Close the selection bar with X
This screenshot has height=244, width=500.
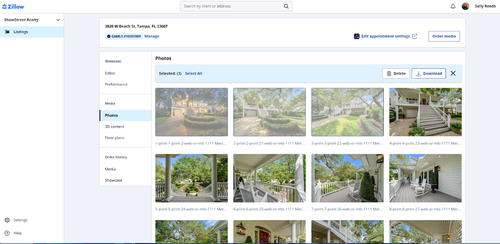pyautogui.click(x=453, y=73)
